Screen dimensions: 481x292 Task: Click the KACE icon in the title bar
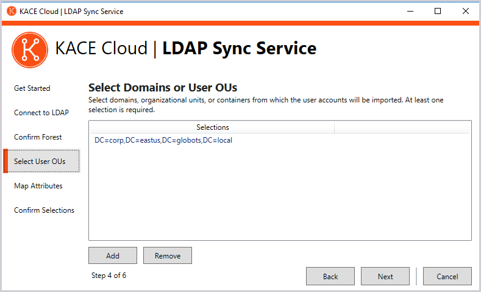click(11, 11)
